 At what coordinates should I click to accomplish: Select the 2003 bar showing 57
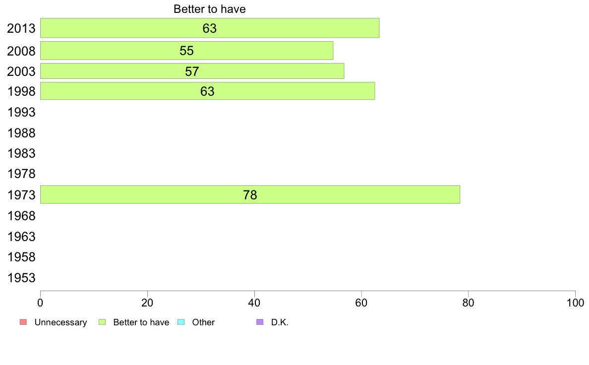point(192,71)
